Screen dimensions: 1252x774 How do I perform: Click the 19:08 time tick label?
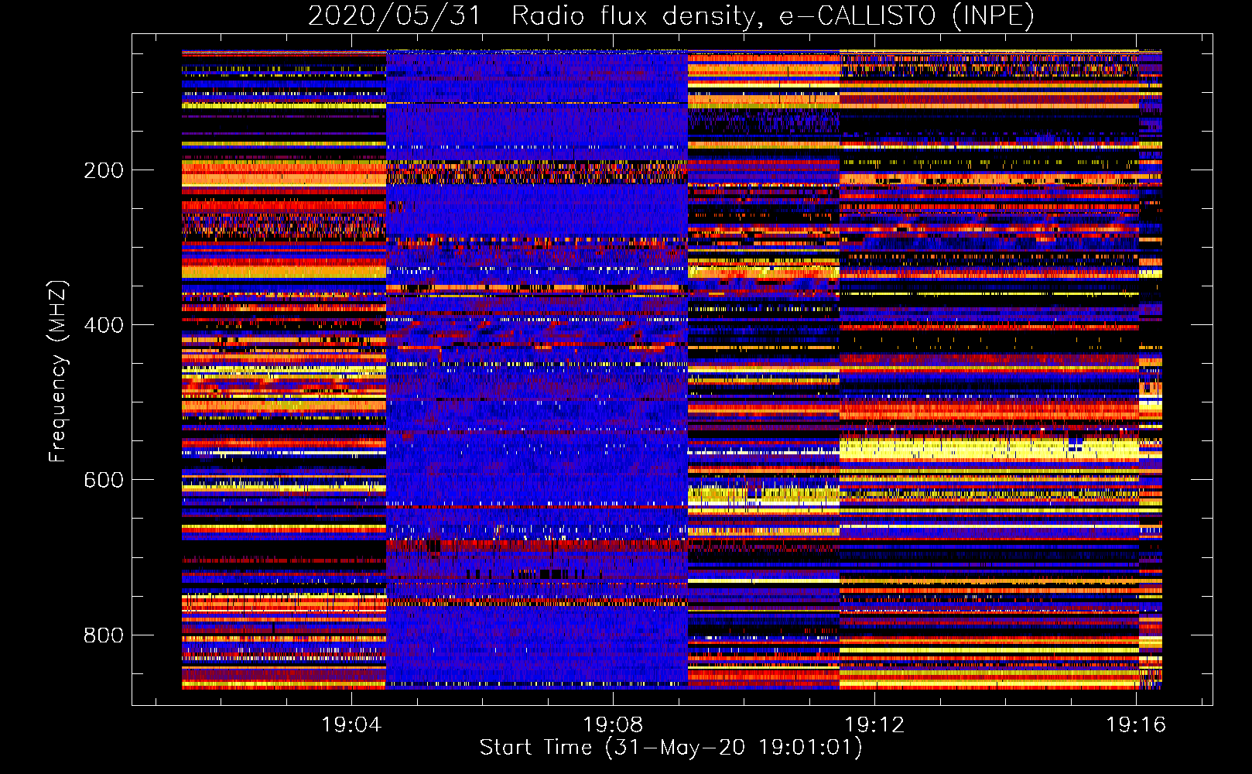click(613, 725)
